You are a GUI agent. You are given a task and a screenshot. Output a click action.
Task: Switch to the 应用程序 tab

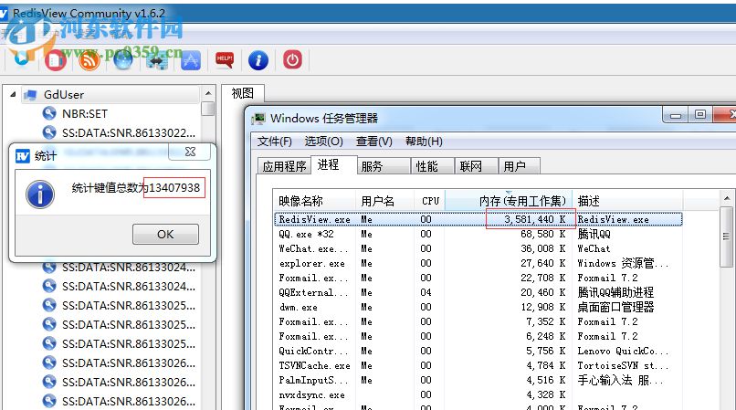284,166
